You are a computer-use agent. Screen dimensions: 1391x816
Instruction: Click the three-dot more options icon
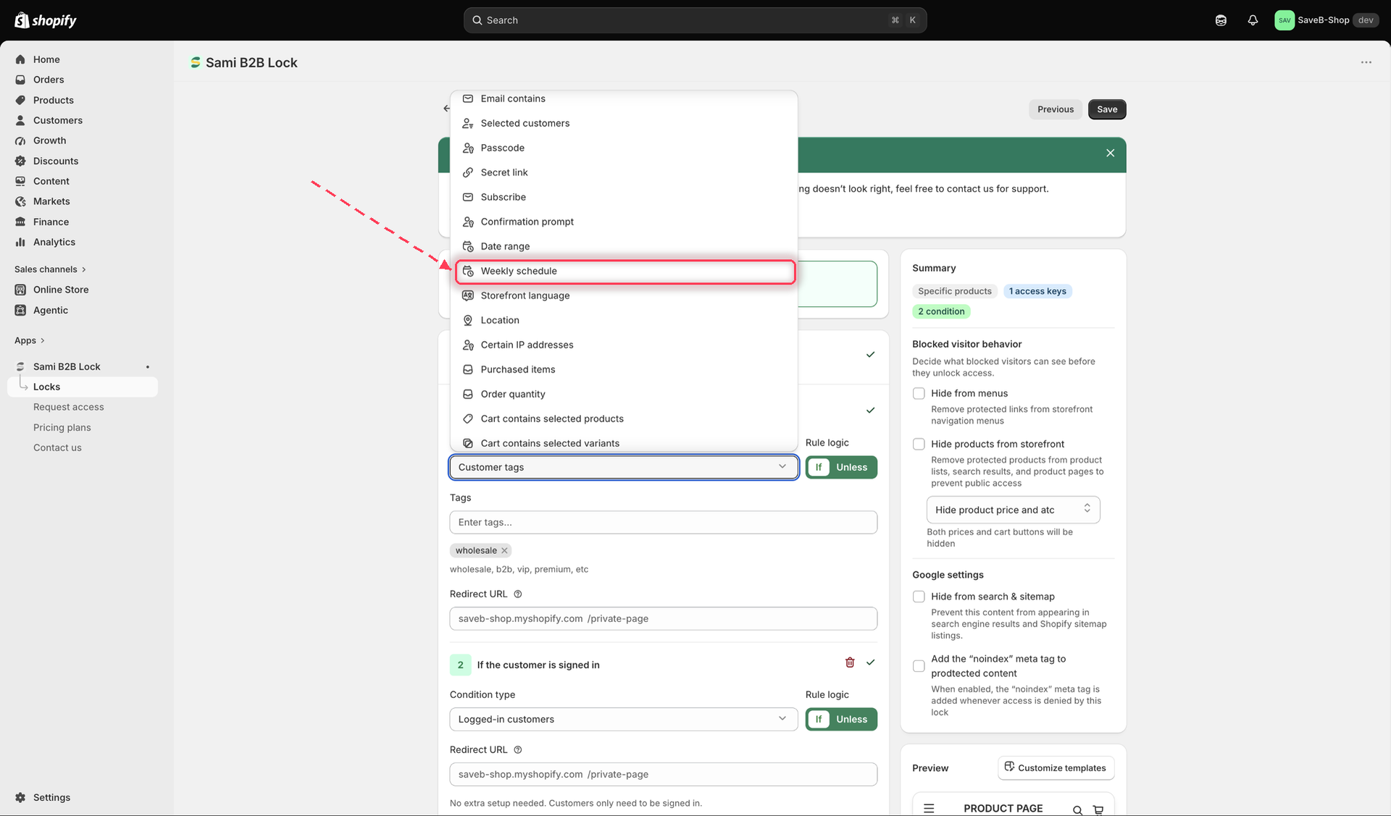pyautogui.click(x=1366, y=62)
